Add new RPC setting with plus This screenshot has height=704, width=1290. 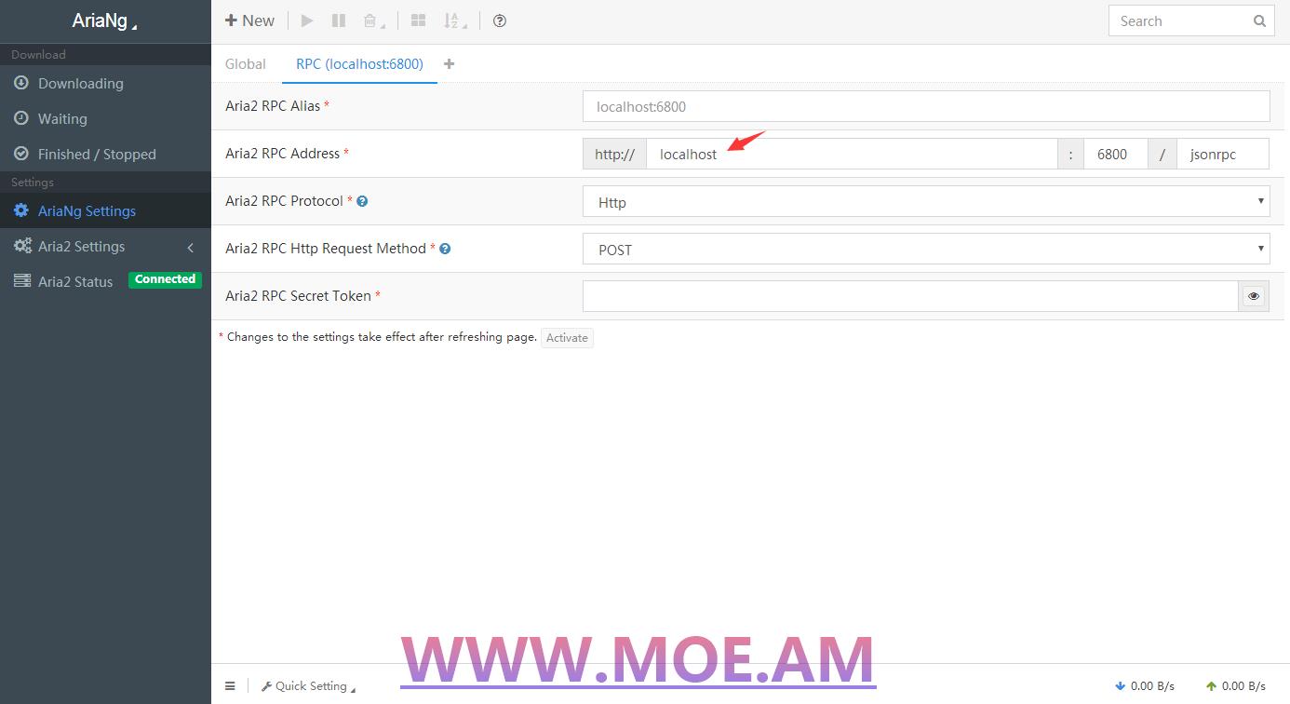point(450,63)
